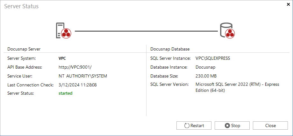Viewport: 293px width, 136px height.
Task: Click the Server Status field label
Action: point(21,93)
